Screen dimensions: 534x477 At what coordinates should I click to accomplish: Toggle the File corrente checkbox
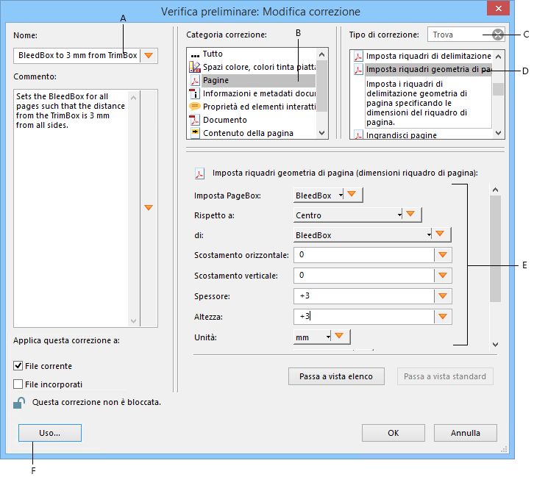coord(18,366)
